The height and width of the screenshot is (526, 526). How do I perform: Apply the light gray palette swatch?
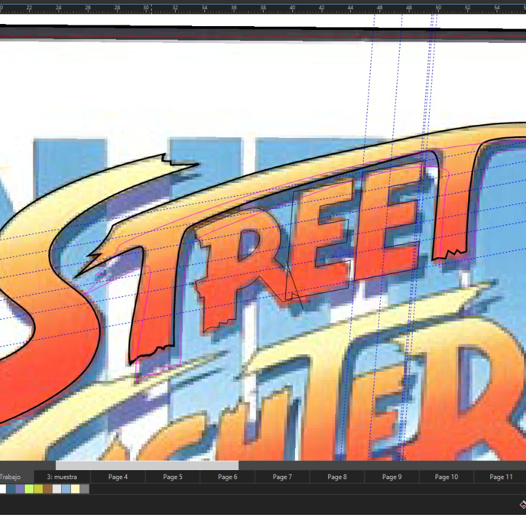(x=57, y=489)
